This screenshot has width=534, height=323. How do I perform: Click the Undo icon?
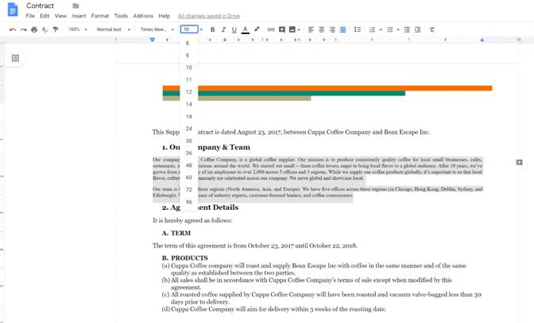pos(13,29)
